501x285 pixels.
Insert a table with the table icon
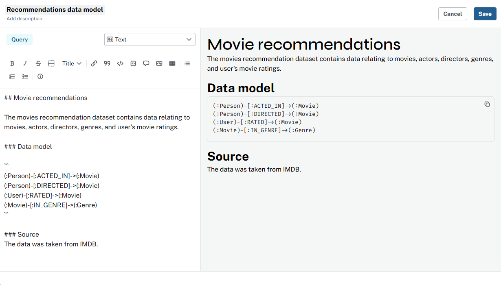(x=172, y=63)
